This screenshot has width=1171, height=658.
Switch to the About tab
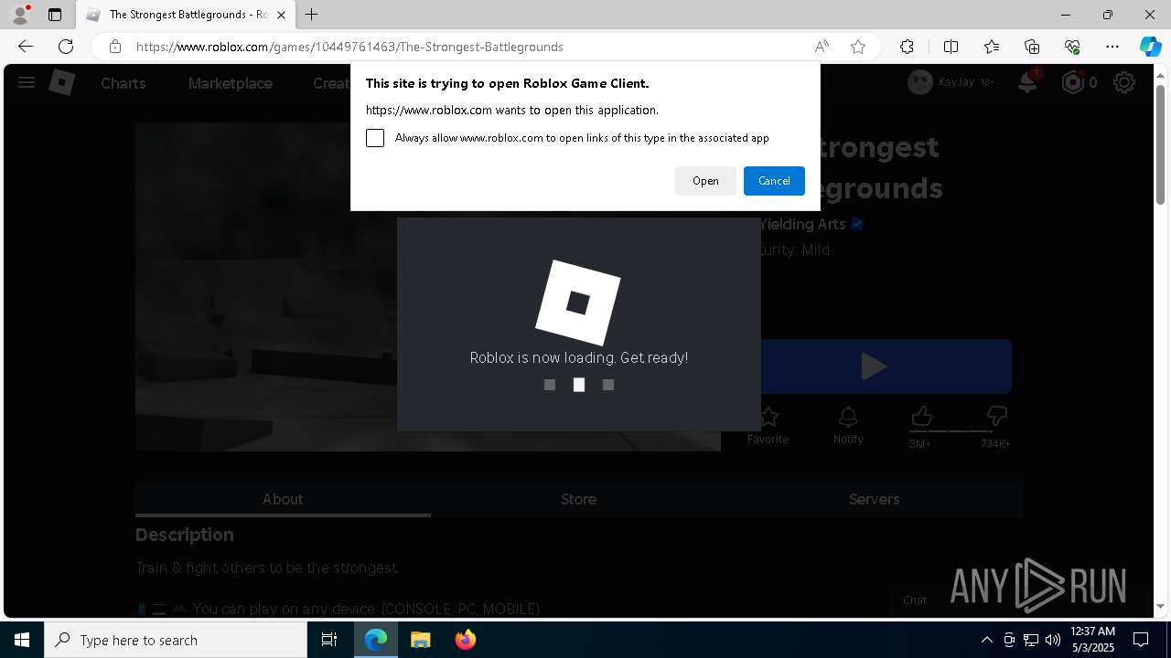pos(283,499)
